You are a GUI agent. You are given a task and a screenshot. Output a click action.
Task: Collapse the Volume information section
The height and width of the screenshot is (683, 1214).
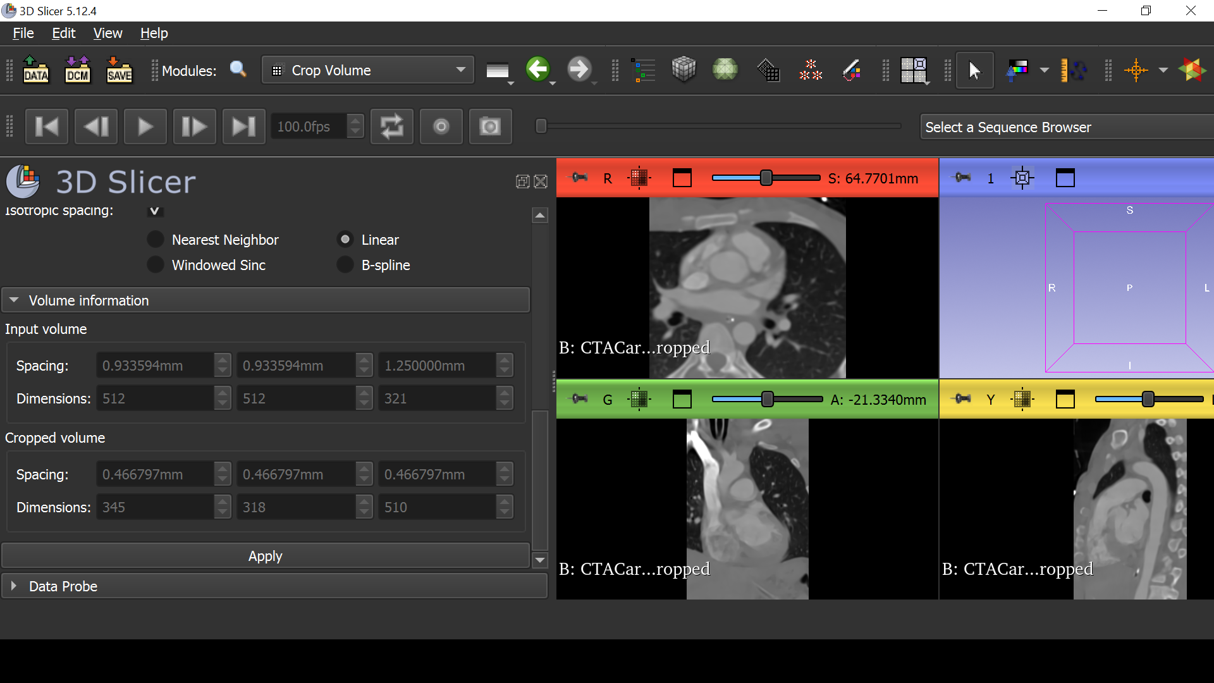[266, 300]
